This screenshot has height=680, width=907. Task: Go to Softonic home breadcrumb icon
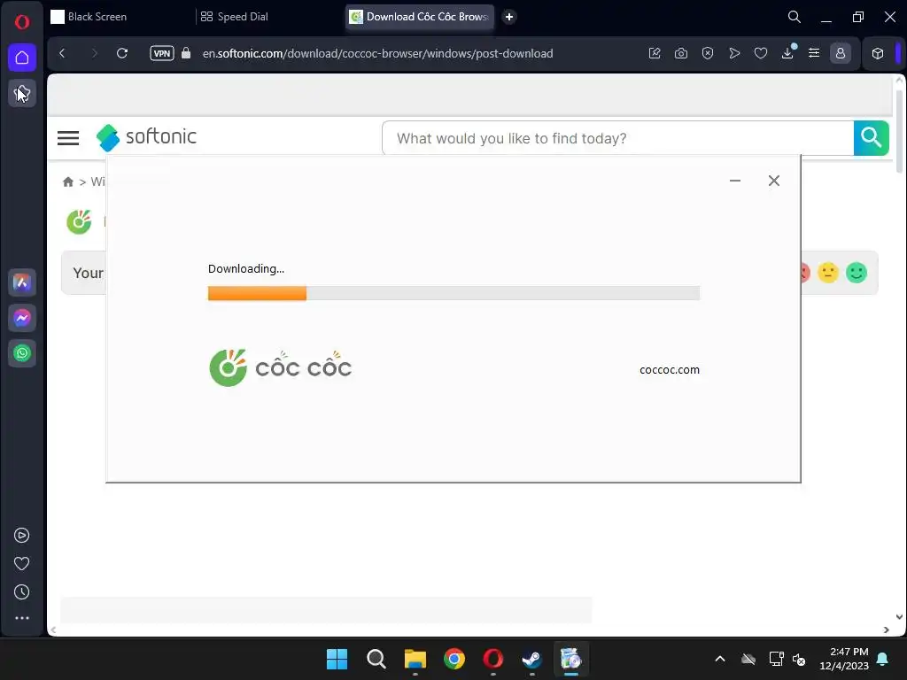point(68,182)
